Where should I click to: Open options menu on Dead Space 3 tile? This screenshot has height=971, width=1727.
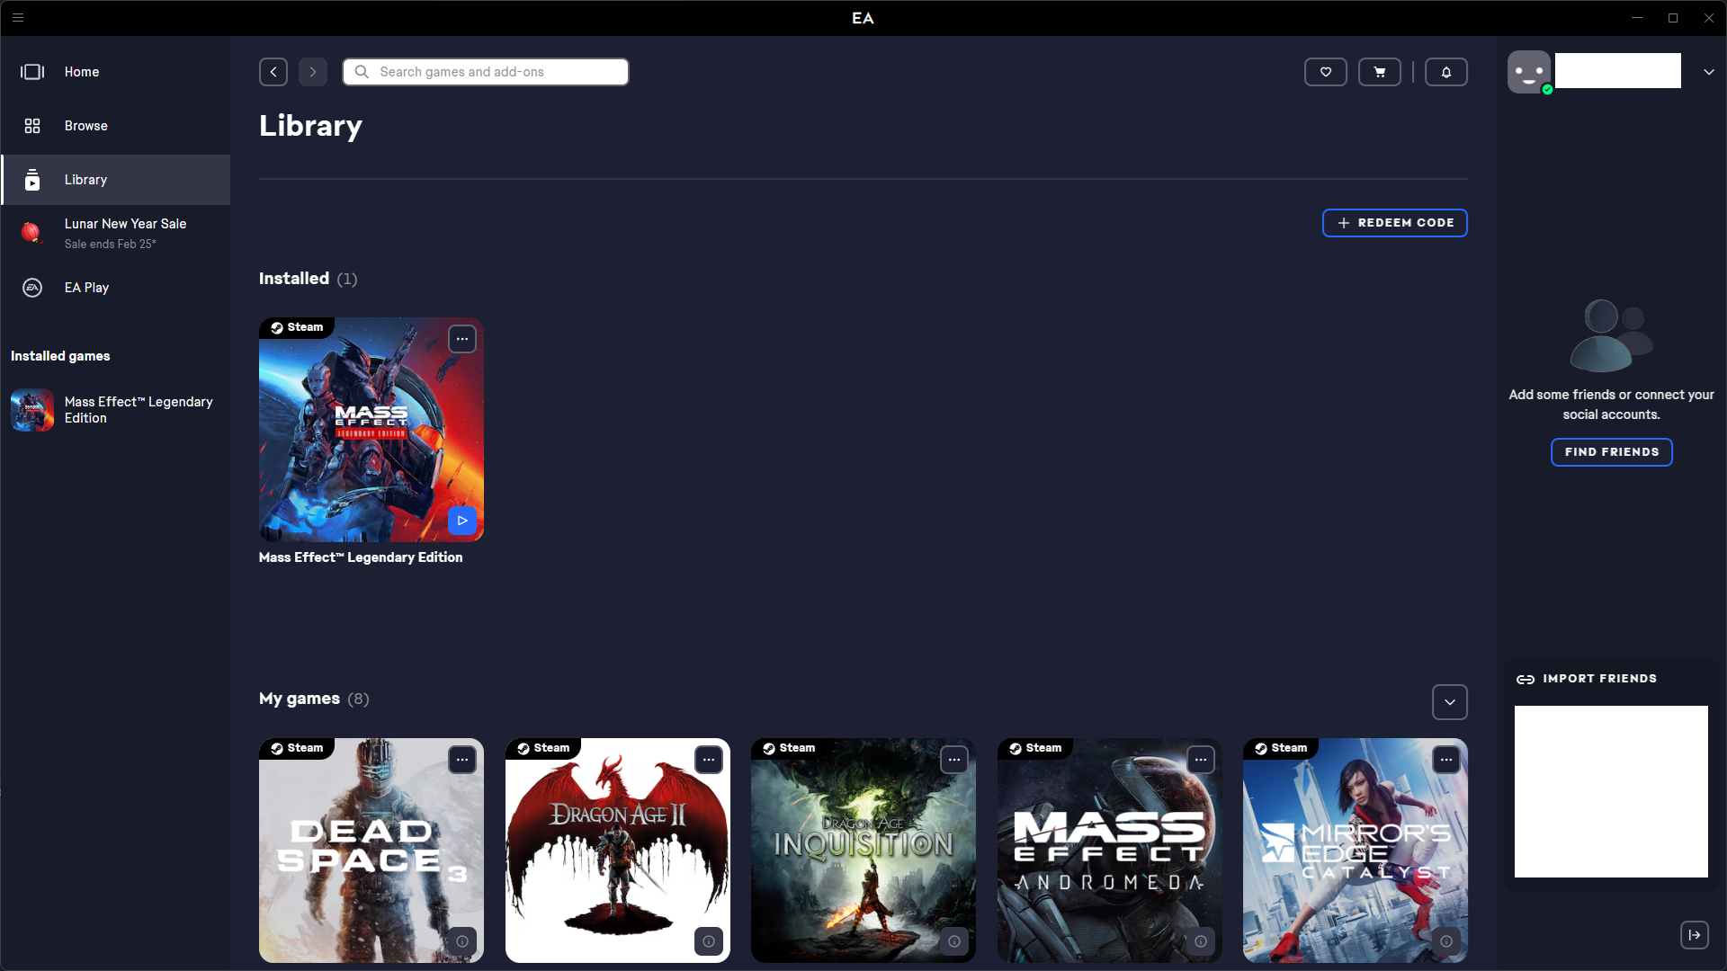(461, 760)
